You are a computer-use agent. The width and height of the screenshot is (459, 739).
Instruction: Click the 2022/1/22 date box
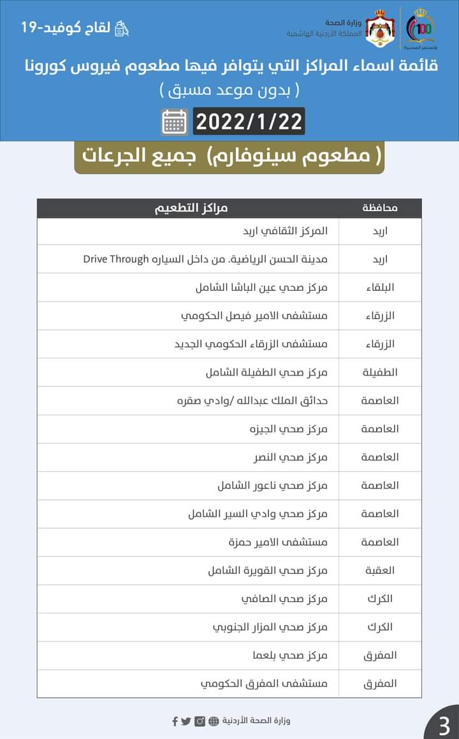coord(249,122)
